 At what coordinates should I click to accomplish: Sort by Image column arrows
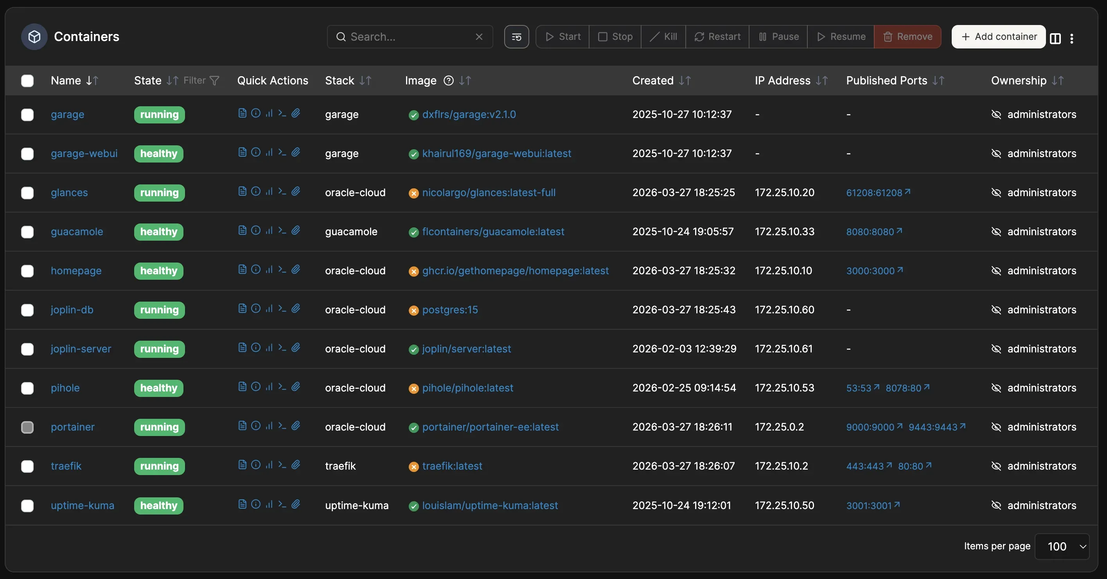[465, 80]
